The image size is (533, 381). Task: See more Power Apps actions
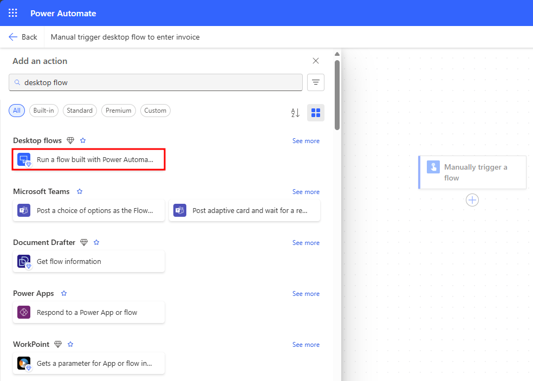(306, 294)
